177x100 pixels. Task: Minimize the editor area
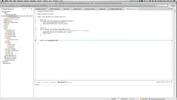point(169,9)
